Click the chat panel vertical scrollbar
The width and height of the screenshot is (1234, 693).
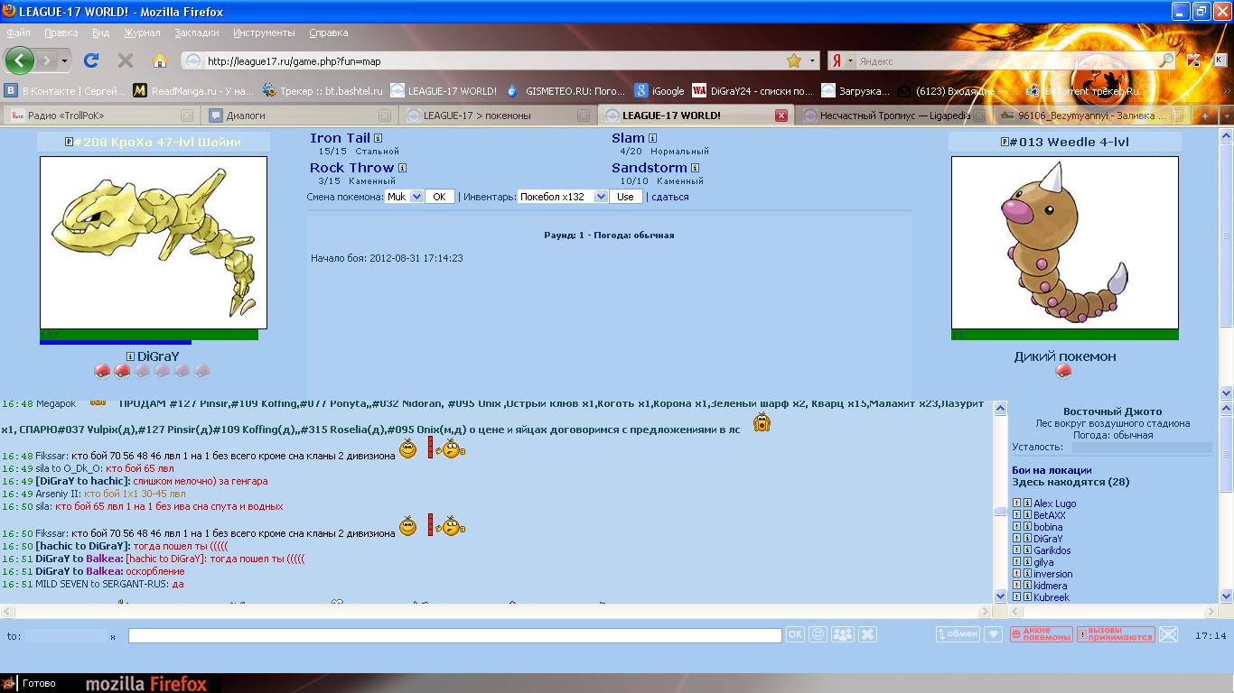[x=1000, y=502]
